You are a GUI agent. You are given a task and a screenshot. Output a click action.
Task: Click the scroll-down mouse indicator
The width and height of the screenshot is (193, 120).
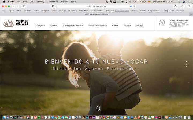pos(98,108)
